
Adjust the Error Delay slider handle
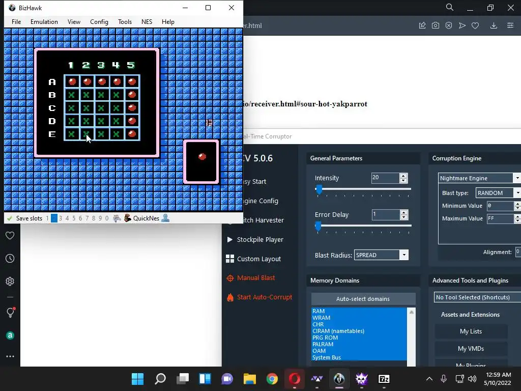[x=319, y=226]
